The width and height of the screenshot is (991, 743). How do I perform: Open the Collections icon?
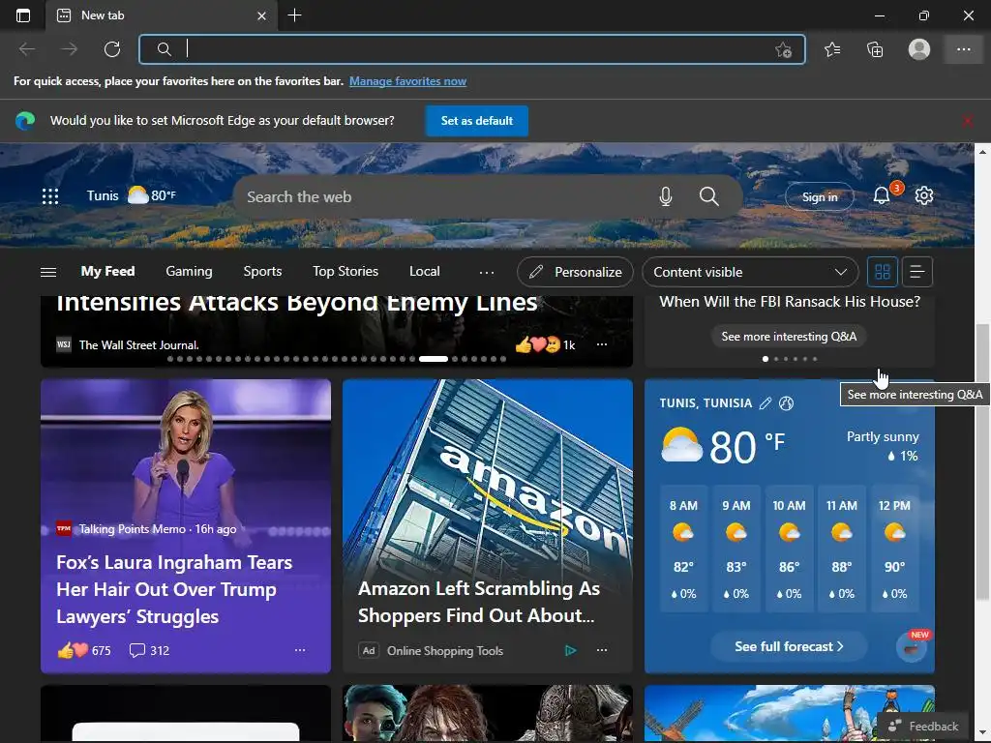[x=875, y=49]
